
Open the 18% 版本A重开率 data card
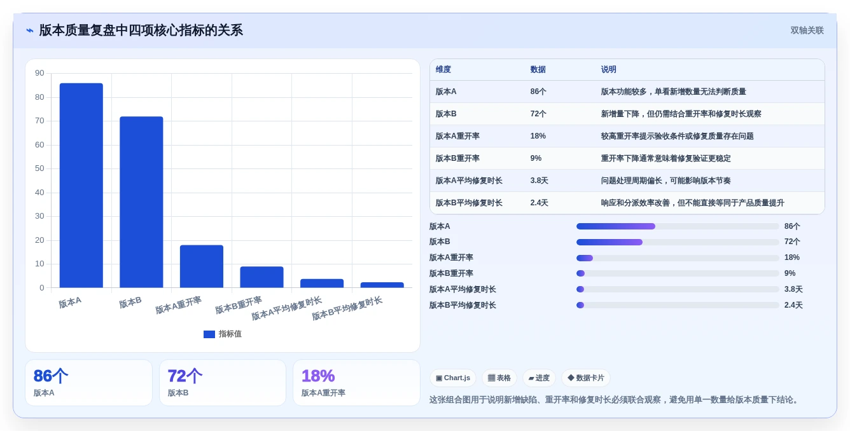tap(356, 383)
